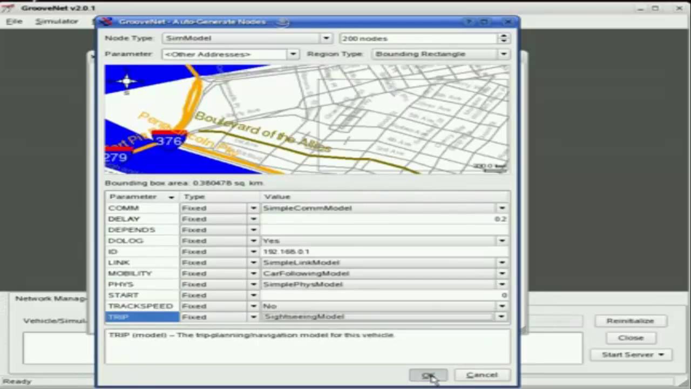This screenshot has width=691, height=389.
Task: Select the DEPENDS parameter row
Action: pos(142,230)
